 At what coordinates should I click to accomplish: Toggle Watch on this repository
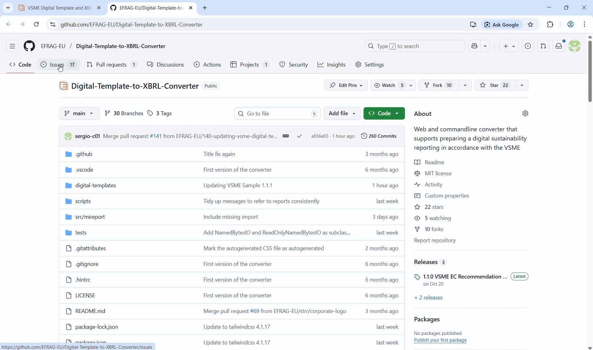tap(389, 85)
